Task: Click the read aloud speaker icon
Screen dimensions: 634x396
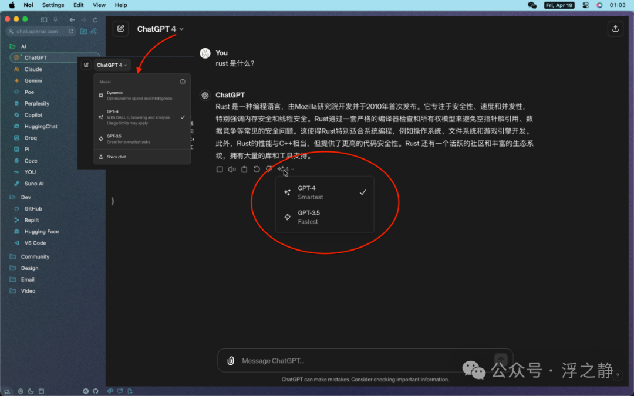Action: pos(232,170)
